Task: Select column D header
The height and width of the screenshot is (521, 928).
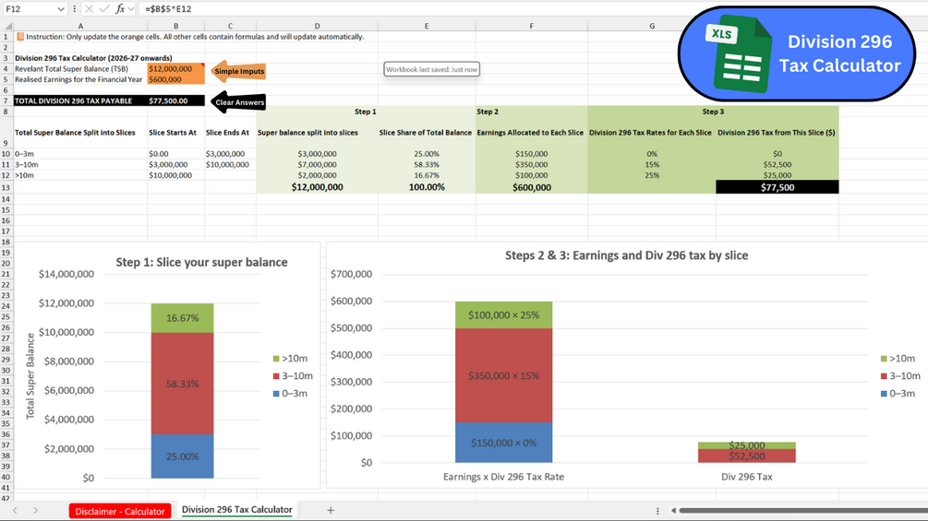Action: (318, 26)
